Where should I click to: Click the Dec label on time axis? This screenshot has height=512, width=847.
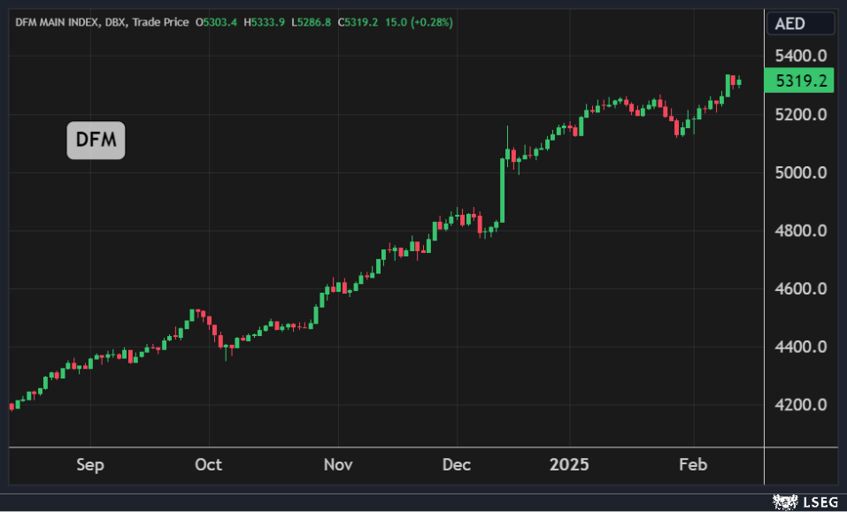(x=457, y=465)
